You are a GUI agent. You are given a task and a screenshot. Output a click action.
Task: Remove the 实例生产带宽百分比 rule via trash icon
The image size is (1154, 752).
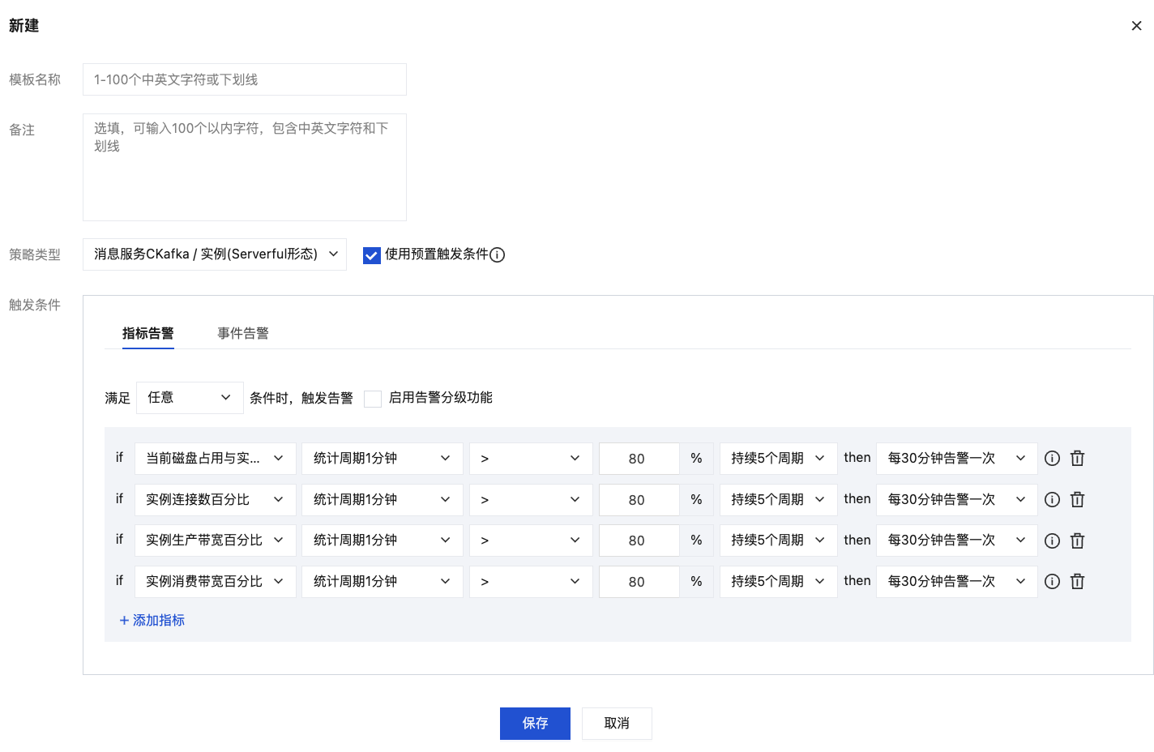(1077, 540)
